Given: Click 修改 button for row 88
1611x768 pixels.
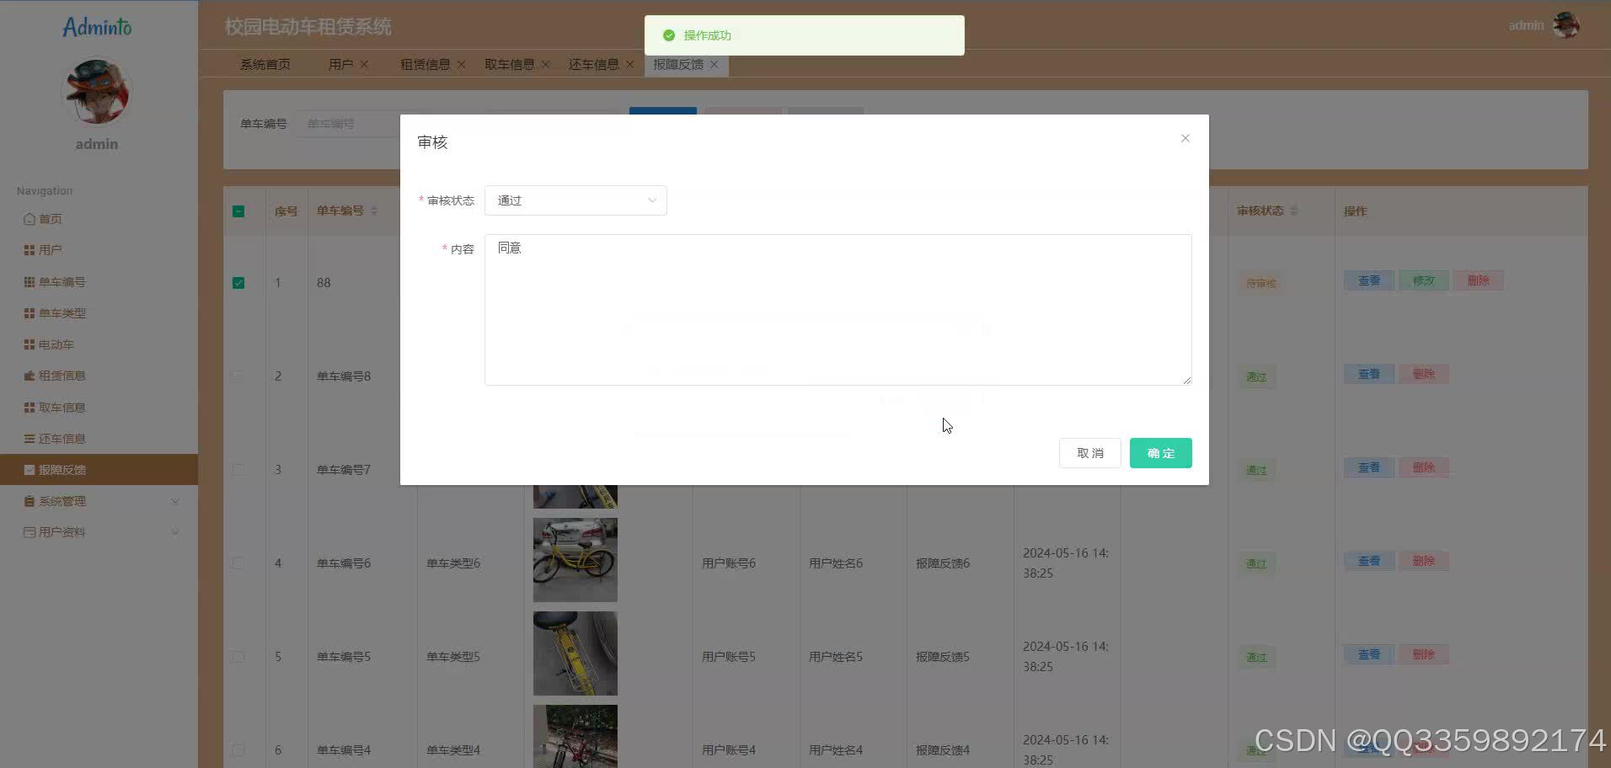Looking at the screenshot, I should (x=1423, y=280).
